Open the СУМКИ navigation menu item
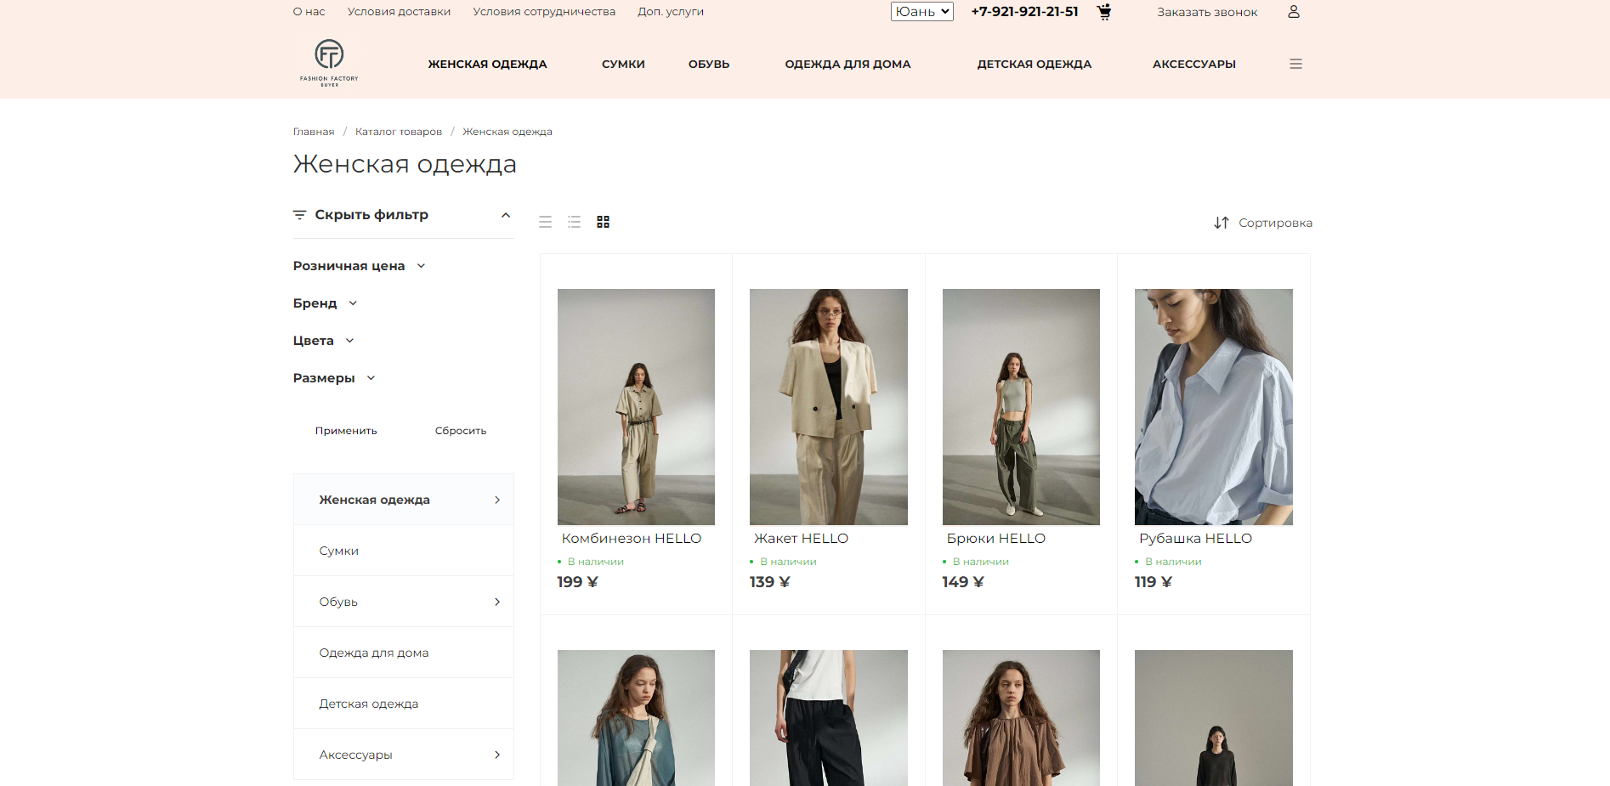Screen dimensions: 1610x786 (x=623, y=64)
